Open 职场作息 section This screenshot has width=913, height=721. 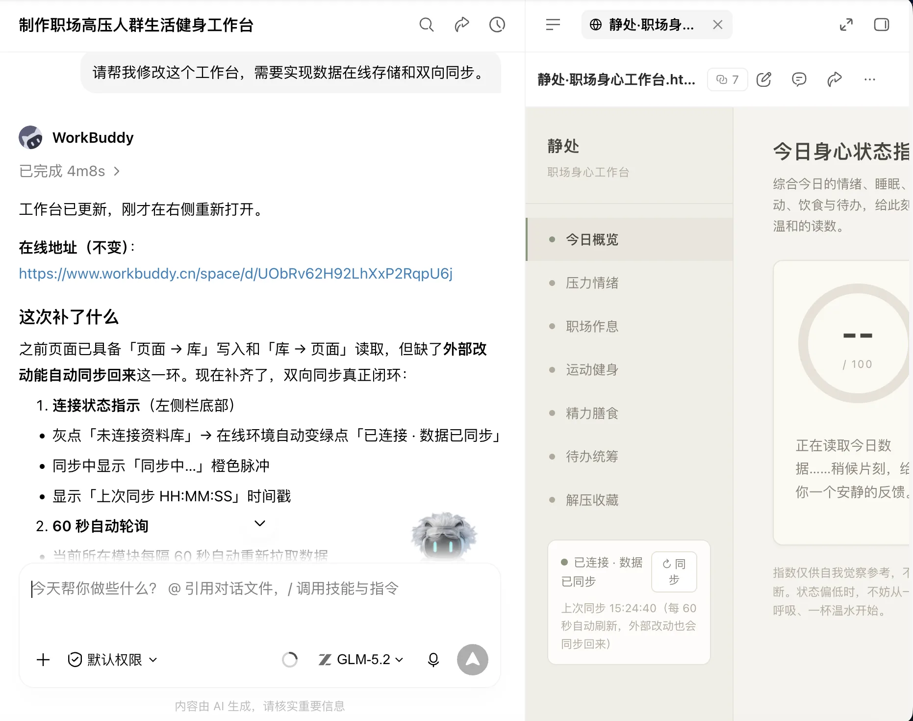(x=630, y=326)
